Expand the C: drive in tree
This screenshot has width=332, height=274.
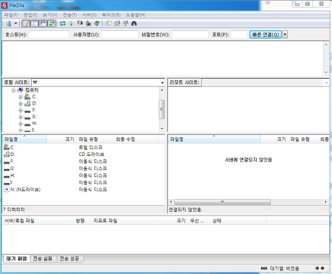click(x=20, y=97)
